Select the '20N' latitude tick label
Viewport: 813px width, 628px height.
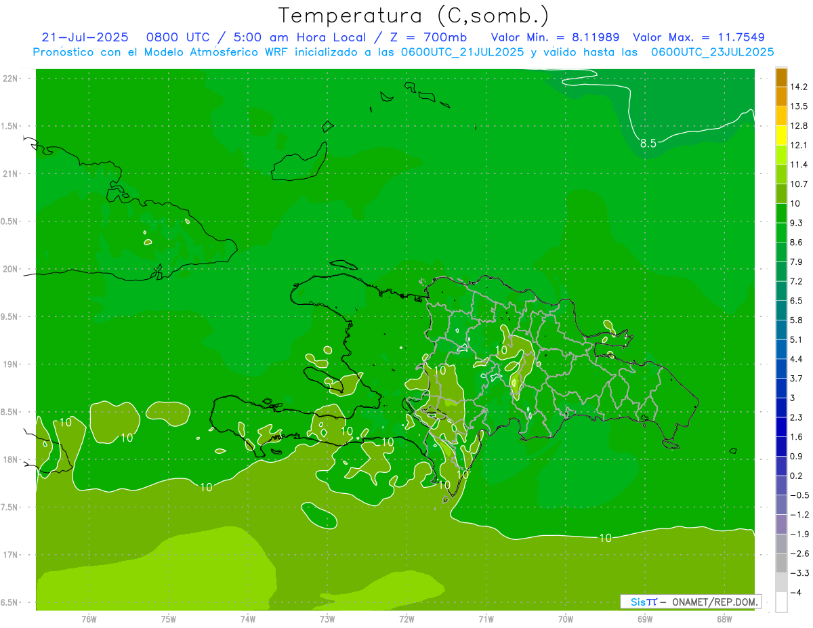click(11, 269)
